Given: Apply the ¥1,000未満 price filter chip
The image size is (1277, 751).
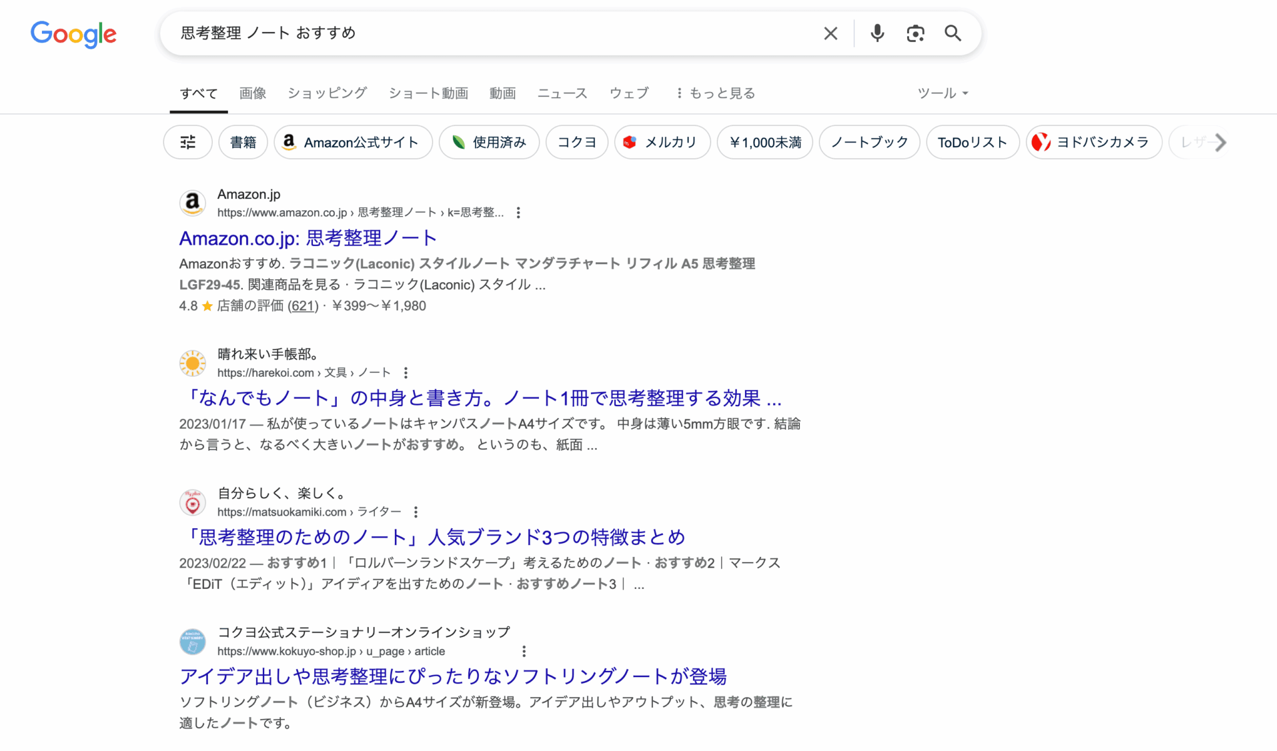Looking at the screenshot, I should point(764,143).
